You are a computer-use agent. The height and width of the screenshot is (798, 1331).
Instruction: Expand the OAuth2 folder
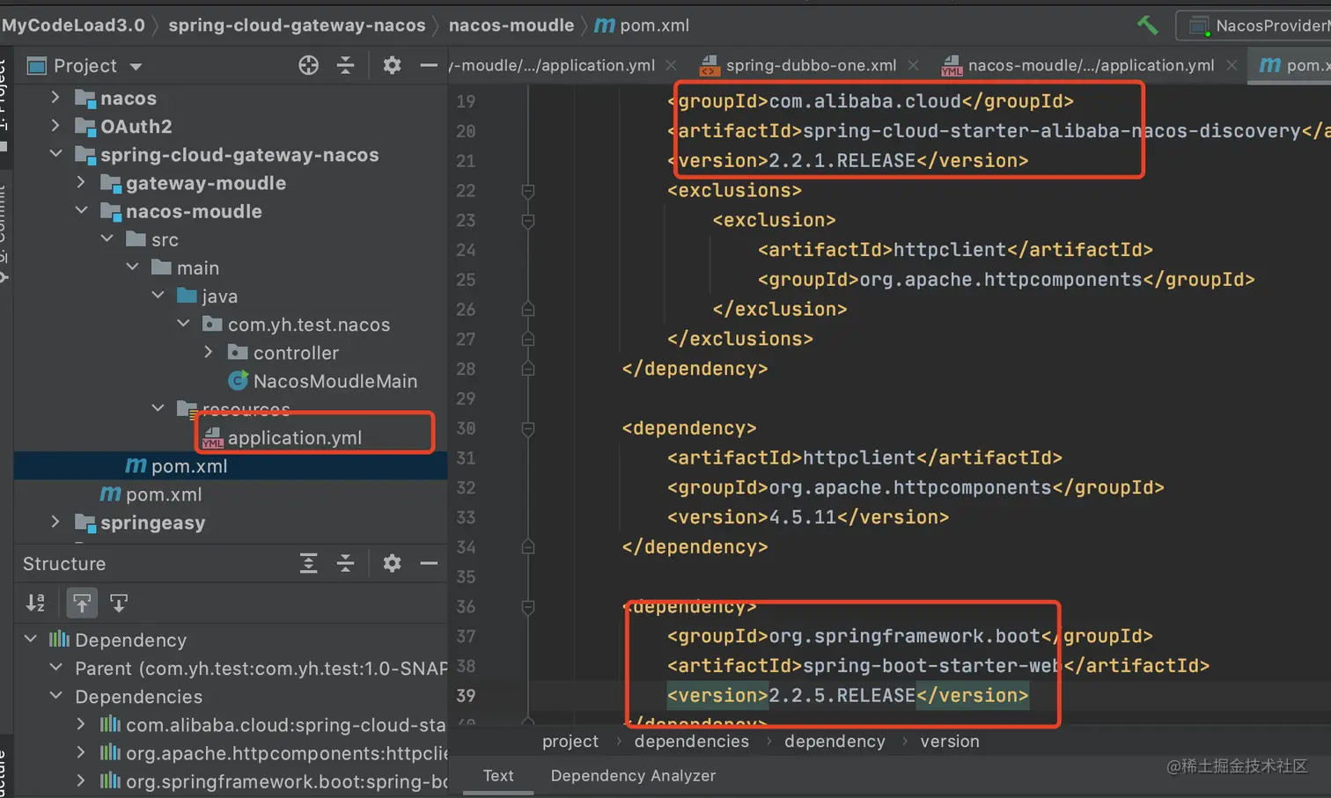click(55, 126)
